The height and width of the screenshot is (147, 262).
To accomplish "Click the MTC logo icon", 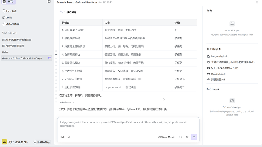I will (4, 2).
